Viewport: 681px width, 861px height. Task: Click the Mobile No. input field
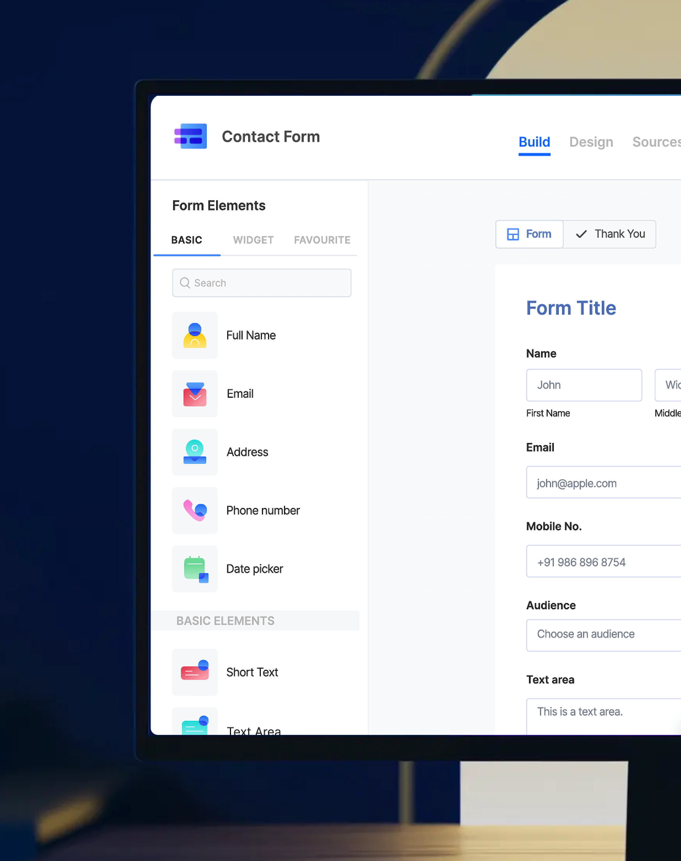click(604, 561)
